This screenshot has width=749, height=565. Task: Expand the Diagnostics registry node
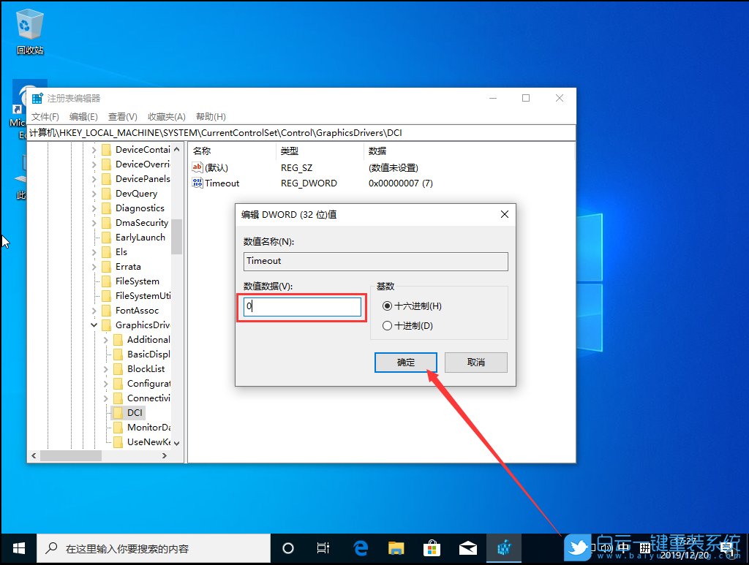pos(94,208)
